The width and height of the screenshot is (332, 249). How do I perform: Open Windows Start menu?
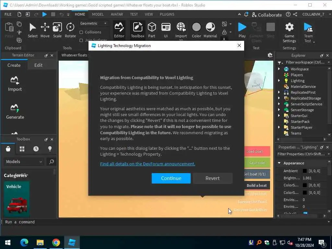[8, 243]
